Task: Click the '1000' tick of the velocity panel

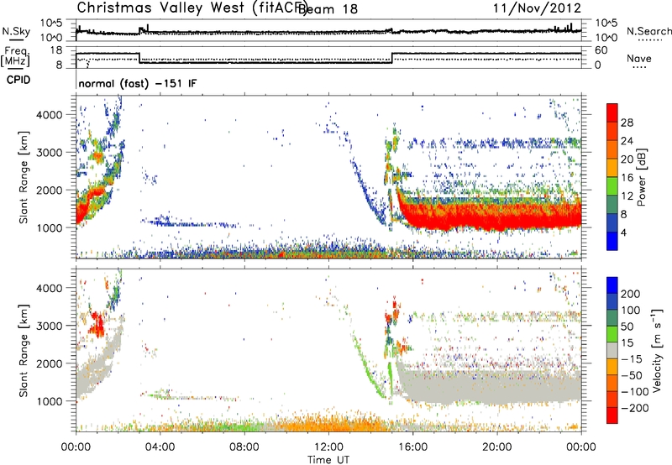Action: pyautogui.click(x=49, y=400)
